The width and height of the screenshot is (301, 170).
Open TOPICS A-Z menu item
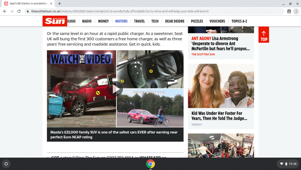tap(239, 21)
